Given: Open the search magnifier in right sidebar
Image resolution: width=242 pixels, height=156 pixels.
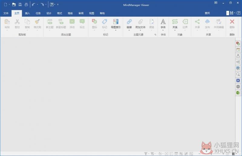Looking at the screenshot, I should [238, 74].
